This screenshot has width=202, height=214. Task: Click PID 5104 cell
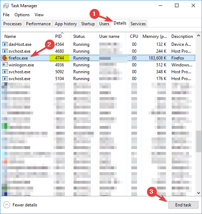pyautogui.click(x=60, y=78)
